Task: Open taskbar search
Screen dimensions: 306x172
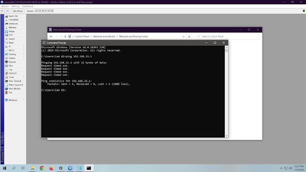Action: (14, 168)
